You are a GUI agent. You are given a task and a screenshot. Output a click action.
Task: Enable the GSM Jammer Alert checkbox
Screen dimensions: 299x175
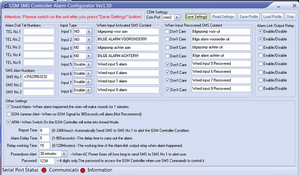(x=9, y=114)
